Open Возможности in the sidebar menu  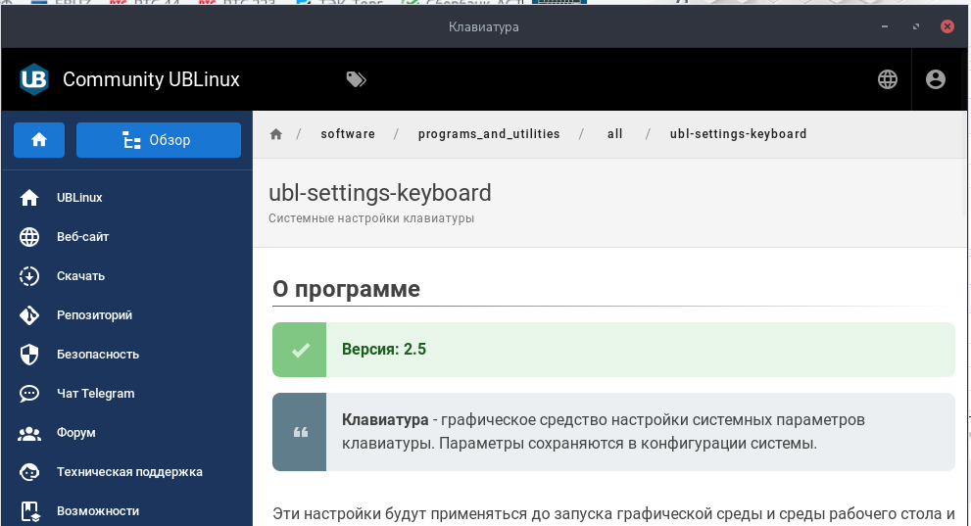(x=98, y=511)
